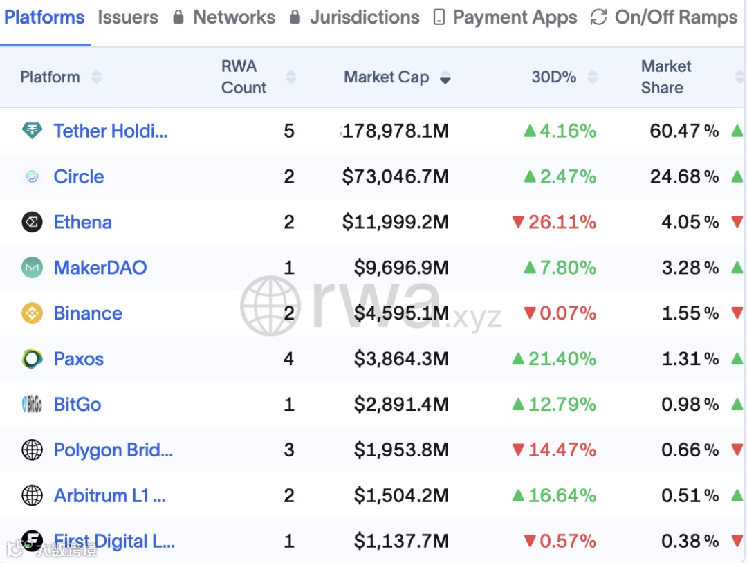The image size is (747, 563).
Task: Sort by RWA Count column arrows
Action: pos(291,77)
